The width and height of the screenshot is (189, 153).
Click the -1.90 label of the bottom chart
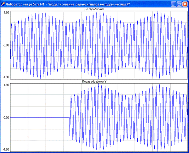click(6, 149)
